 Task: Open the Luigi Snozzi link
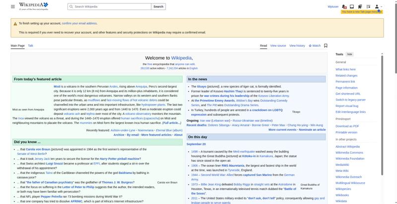point(55,163)
